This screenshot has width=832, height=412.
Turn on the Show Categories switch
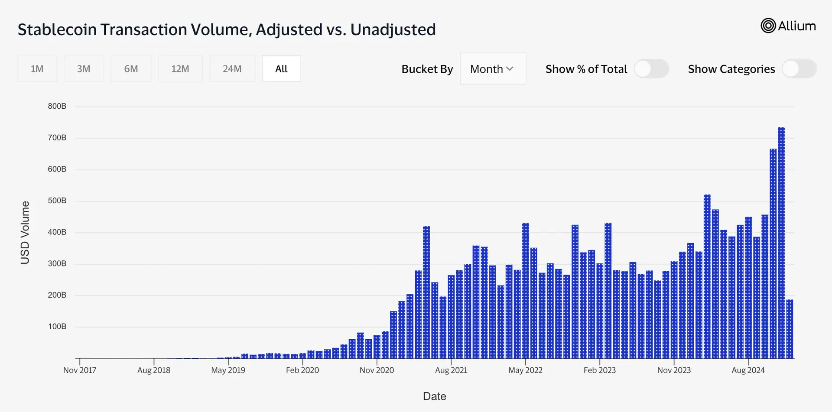tap(799, 69)
